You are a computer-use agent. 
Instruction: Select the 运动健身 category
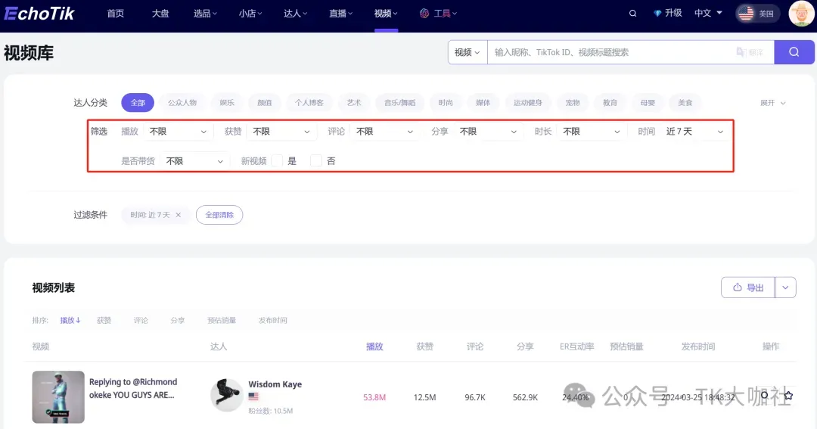(528, 103)
